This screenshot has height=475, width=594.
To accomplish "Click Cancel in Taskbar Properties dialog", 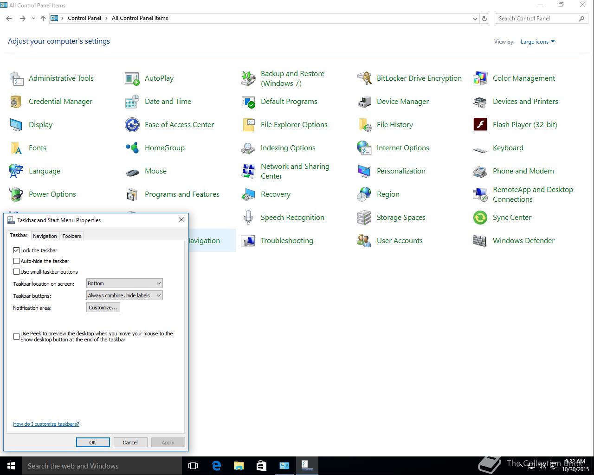I will pyautogui.click(x=130, y=443).
